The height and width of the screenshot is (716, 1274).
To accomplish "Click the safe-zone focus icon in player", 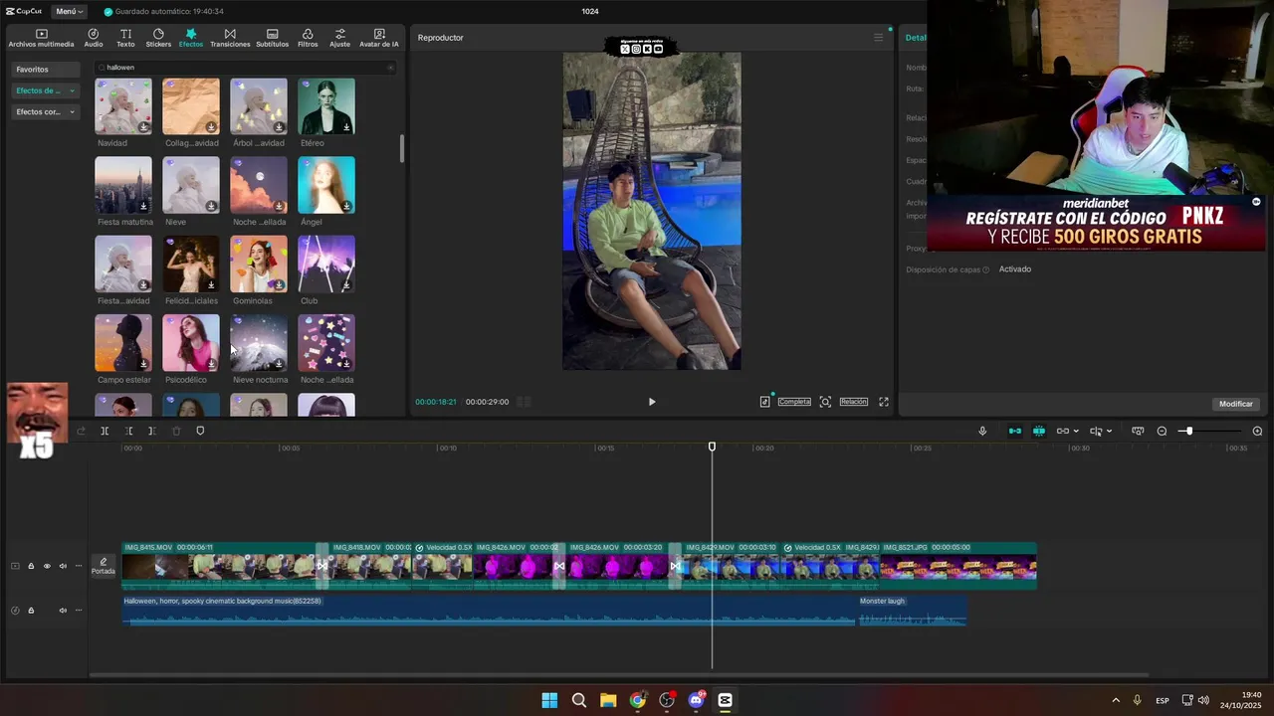I will (825, 402).
